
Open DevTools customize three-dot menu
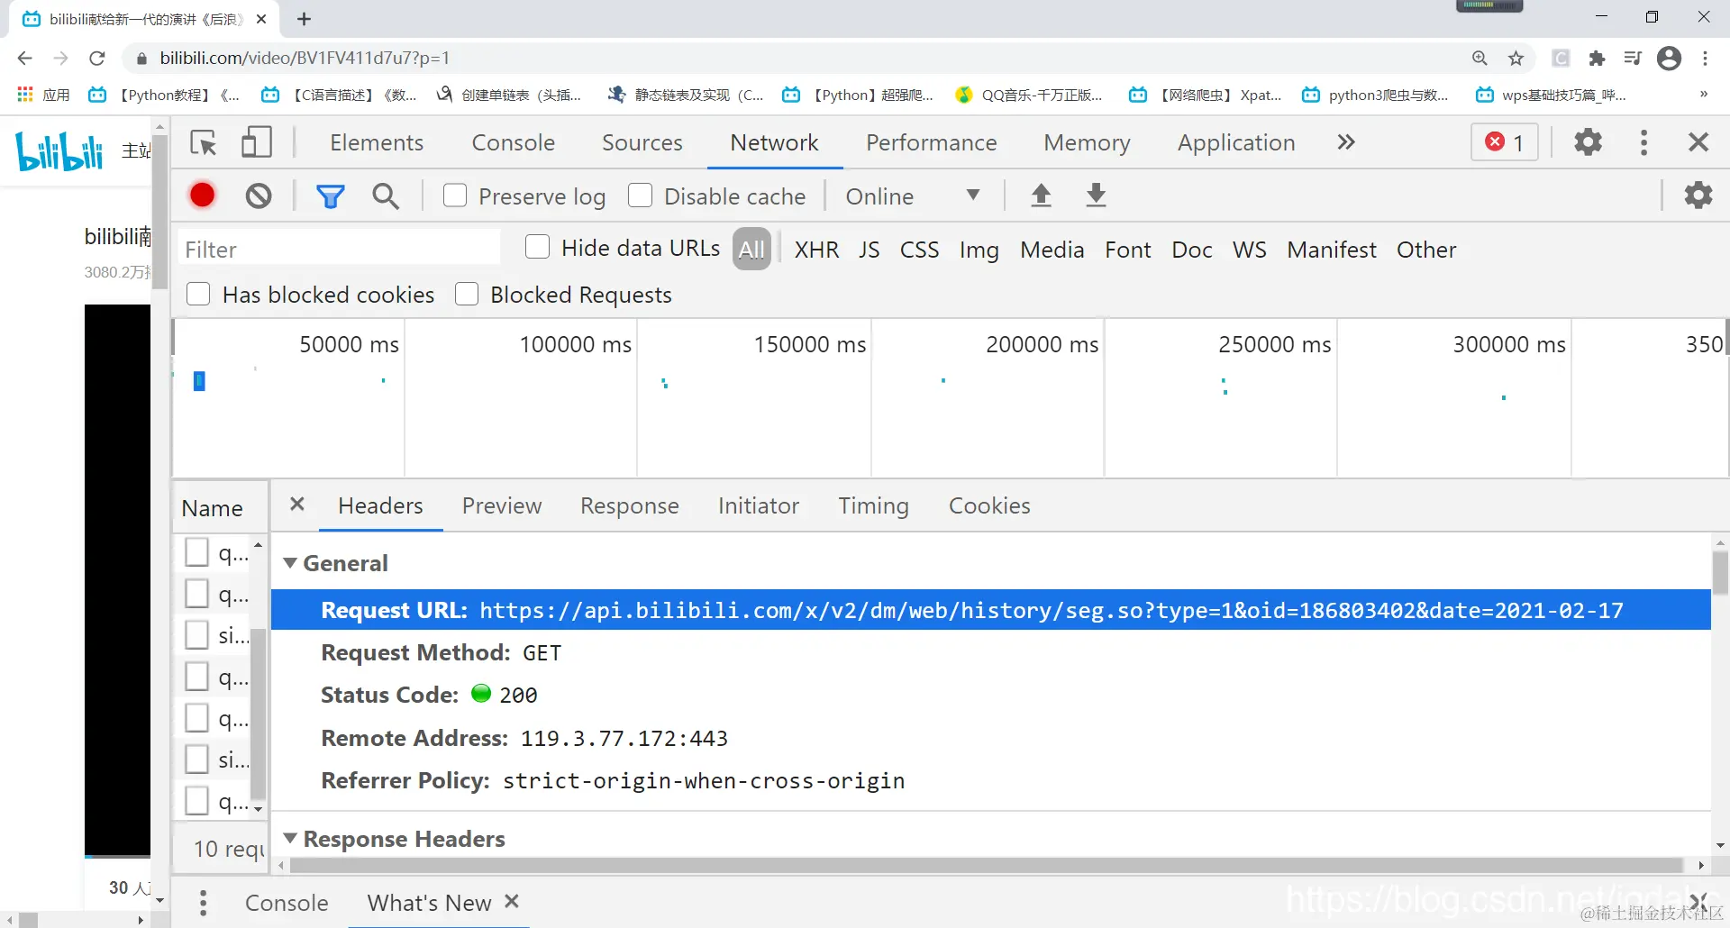point(1643,142)
